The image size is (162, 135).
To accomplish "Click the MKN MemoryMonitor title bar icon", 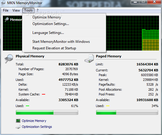I will [3, 3].
